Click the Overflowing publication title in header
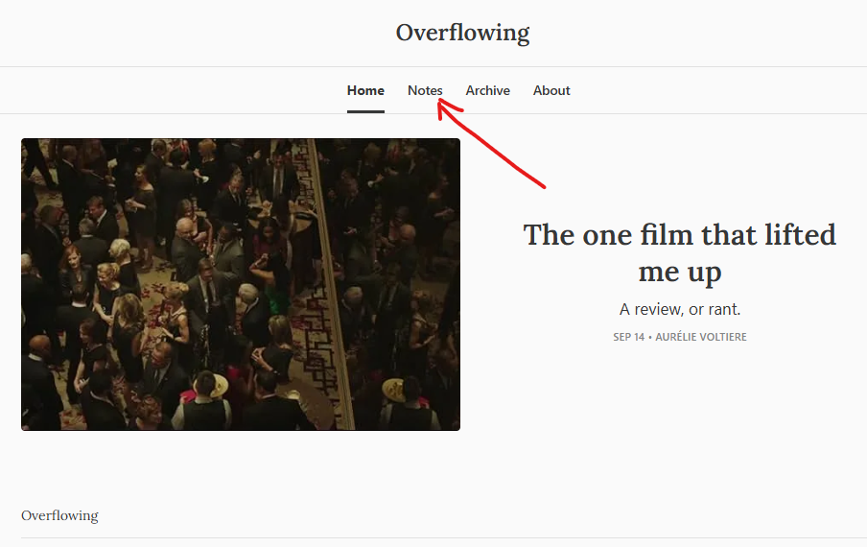This screenshot has height=547, width=867. click(x=462, y=33)
